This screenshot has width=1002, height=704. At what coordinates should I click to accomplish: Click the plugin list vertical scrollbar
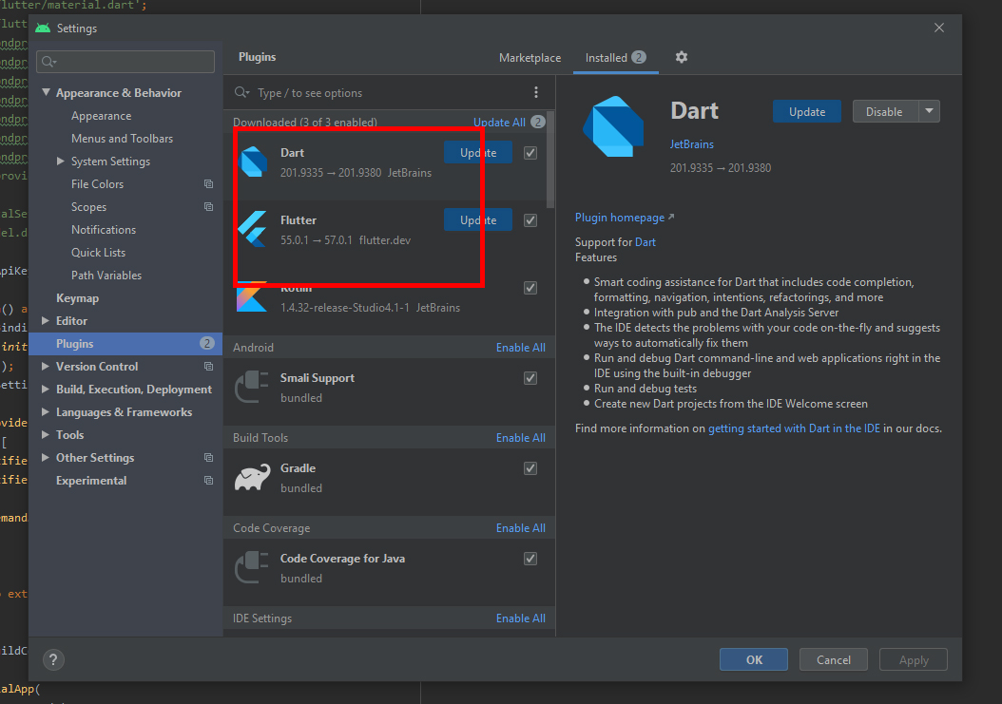[550, 162]
